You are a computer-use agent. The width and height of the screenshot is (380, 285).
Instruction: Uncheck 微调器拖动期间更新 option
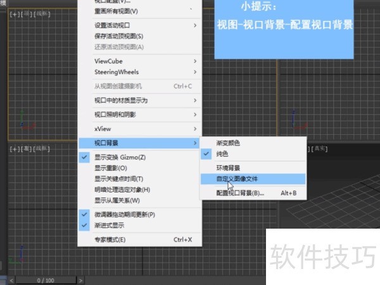coord(125,215)
